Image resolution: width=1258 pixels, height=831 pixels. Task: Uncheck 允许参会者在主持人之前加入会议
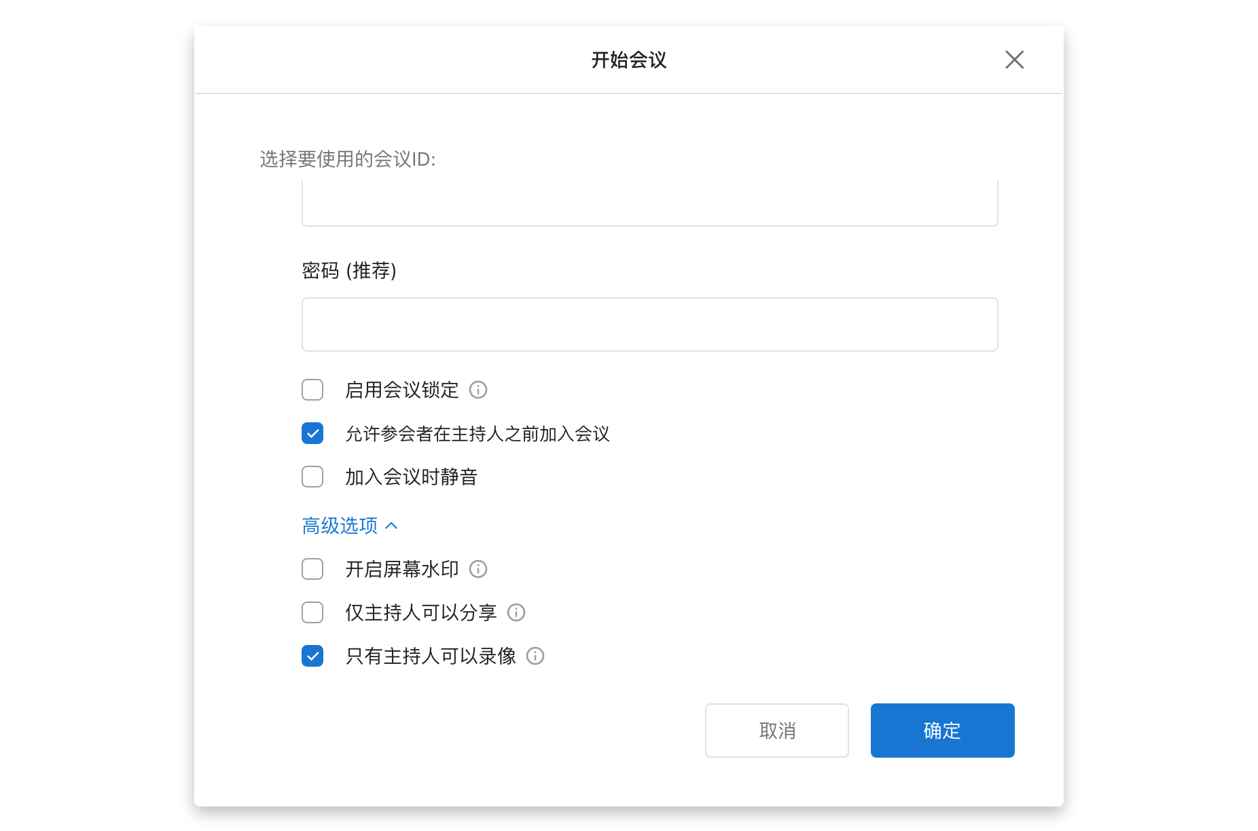pos(312,433)
